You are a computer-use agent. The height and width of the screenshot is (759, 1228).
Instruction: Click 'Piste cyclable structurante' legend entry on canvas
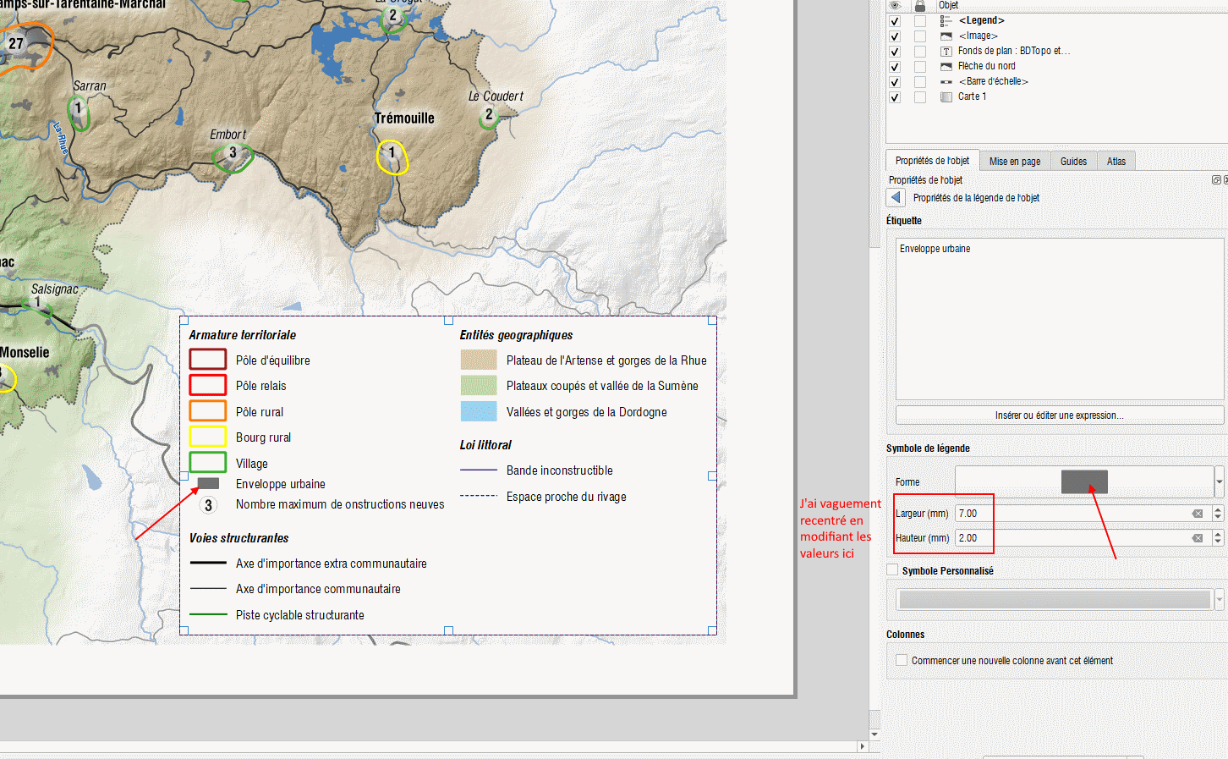[x=299, y=615]
